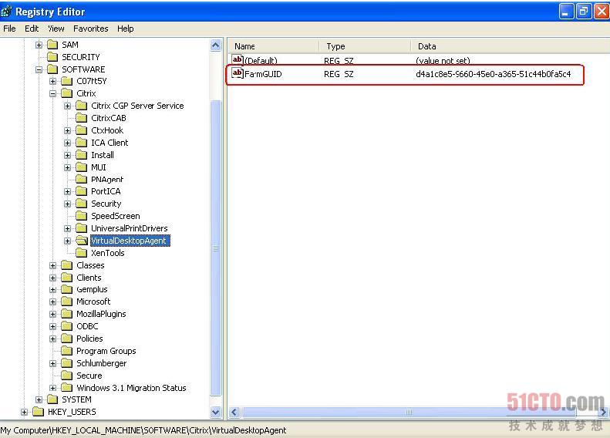The height and width of the screenshot is (438, 610).
Task: Click the Clients folder icon
Action: (x=67, y=278)
